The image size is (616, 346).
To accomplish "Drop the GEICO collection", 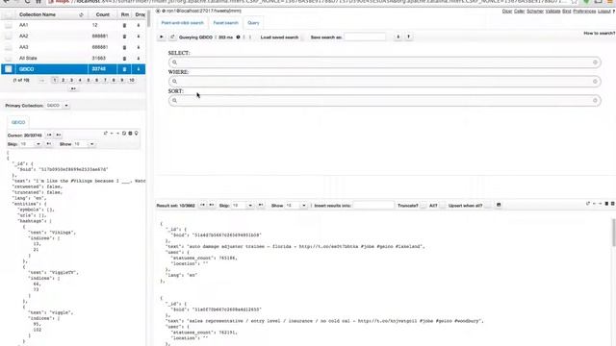I will coord(139,69).
